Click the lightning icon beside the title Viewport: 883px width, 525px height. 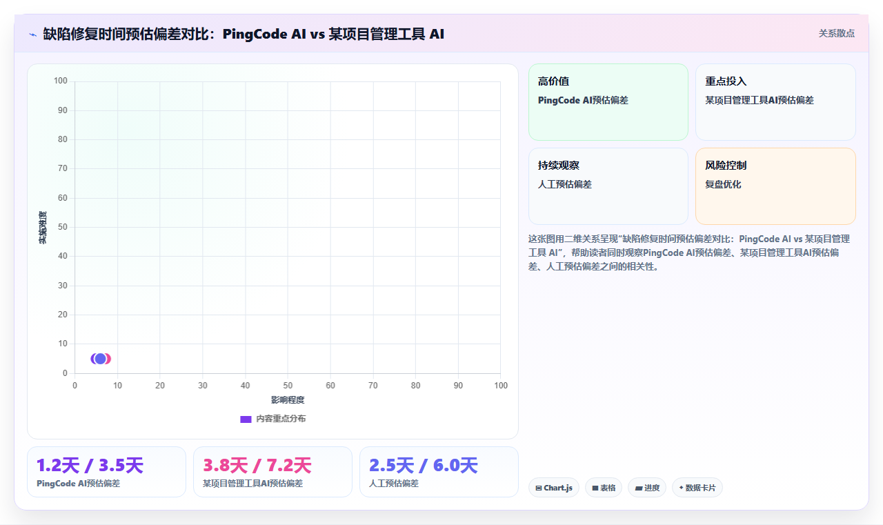[x=33, y=34]
